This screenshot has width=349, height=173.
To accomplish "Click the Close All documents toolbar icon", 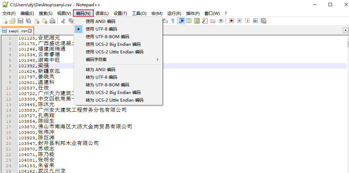I will tap(44, 21).
